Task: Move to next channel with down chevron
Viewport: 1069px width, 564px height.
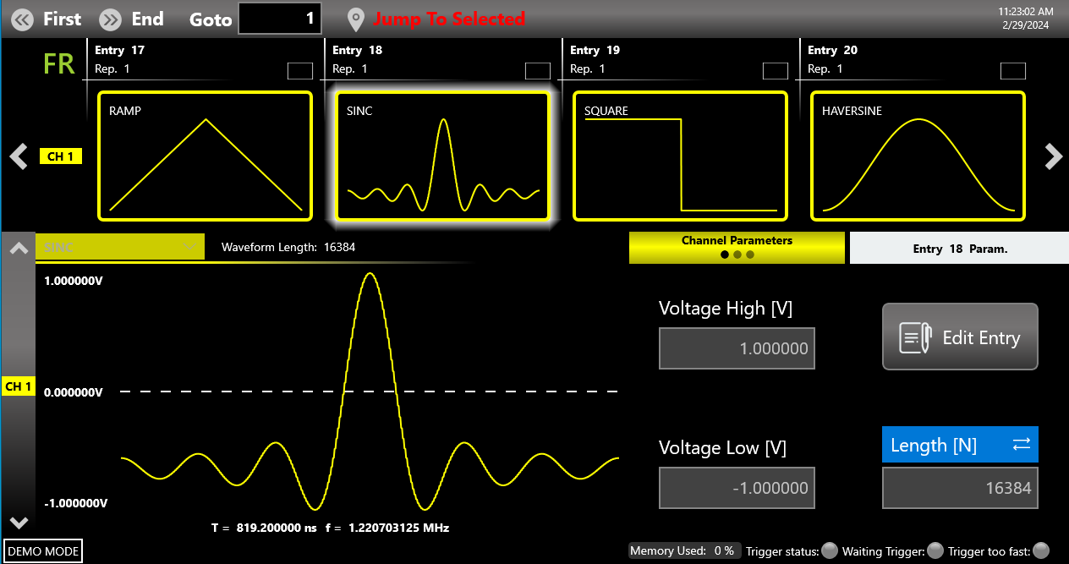Action: coord(19,523)
